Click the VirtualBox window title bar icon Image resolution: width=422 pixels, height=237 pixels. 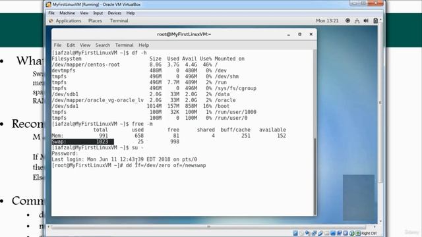(48, 5)
